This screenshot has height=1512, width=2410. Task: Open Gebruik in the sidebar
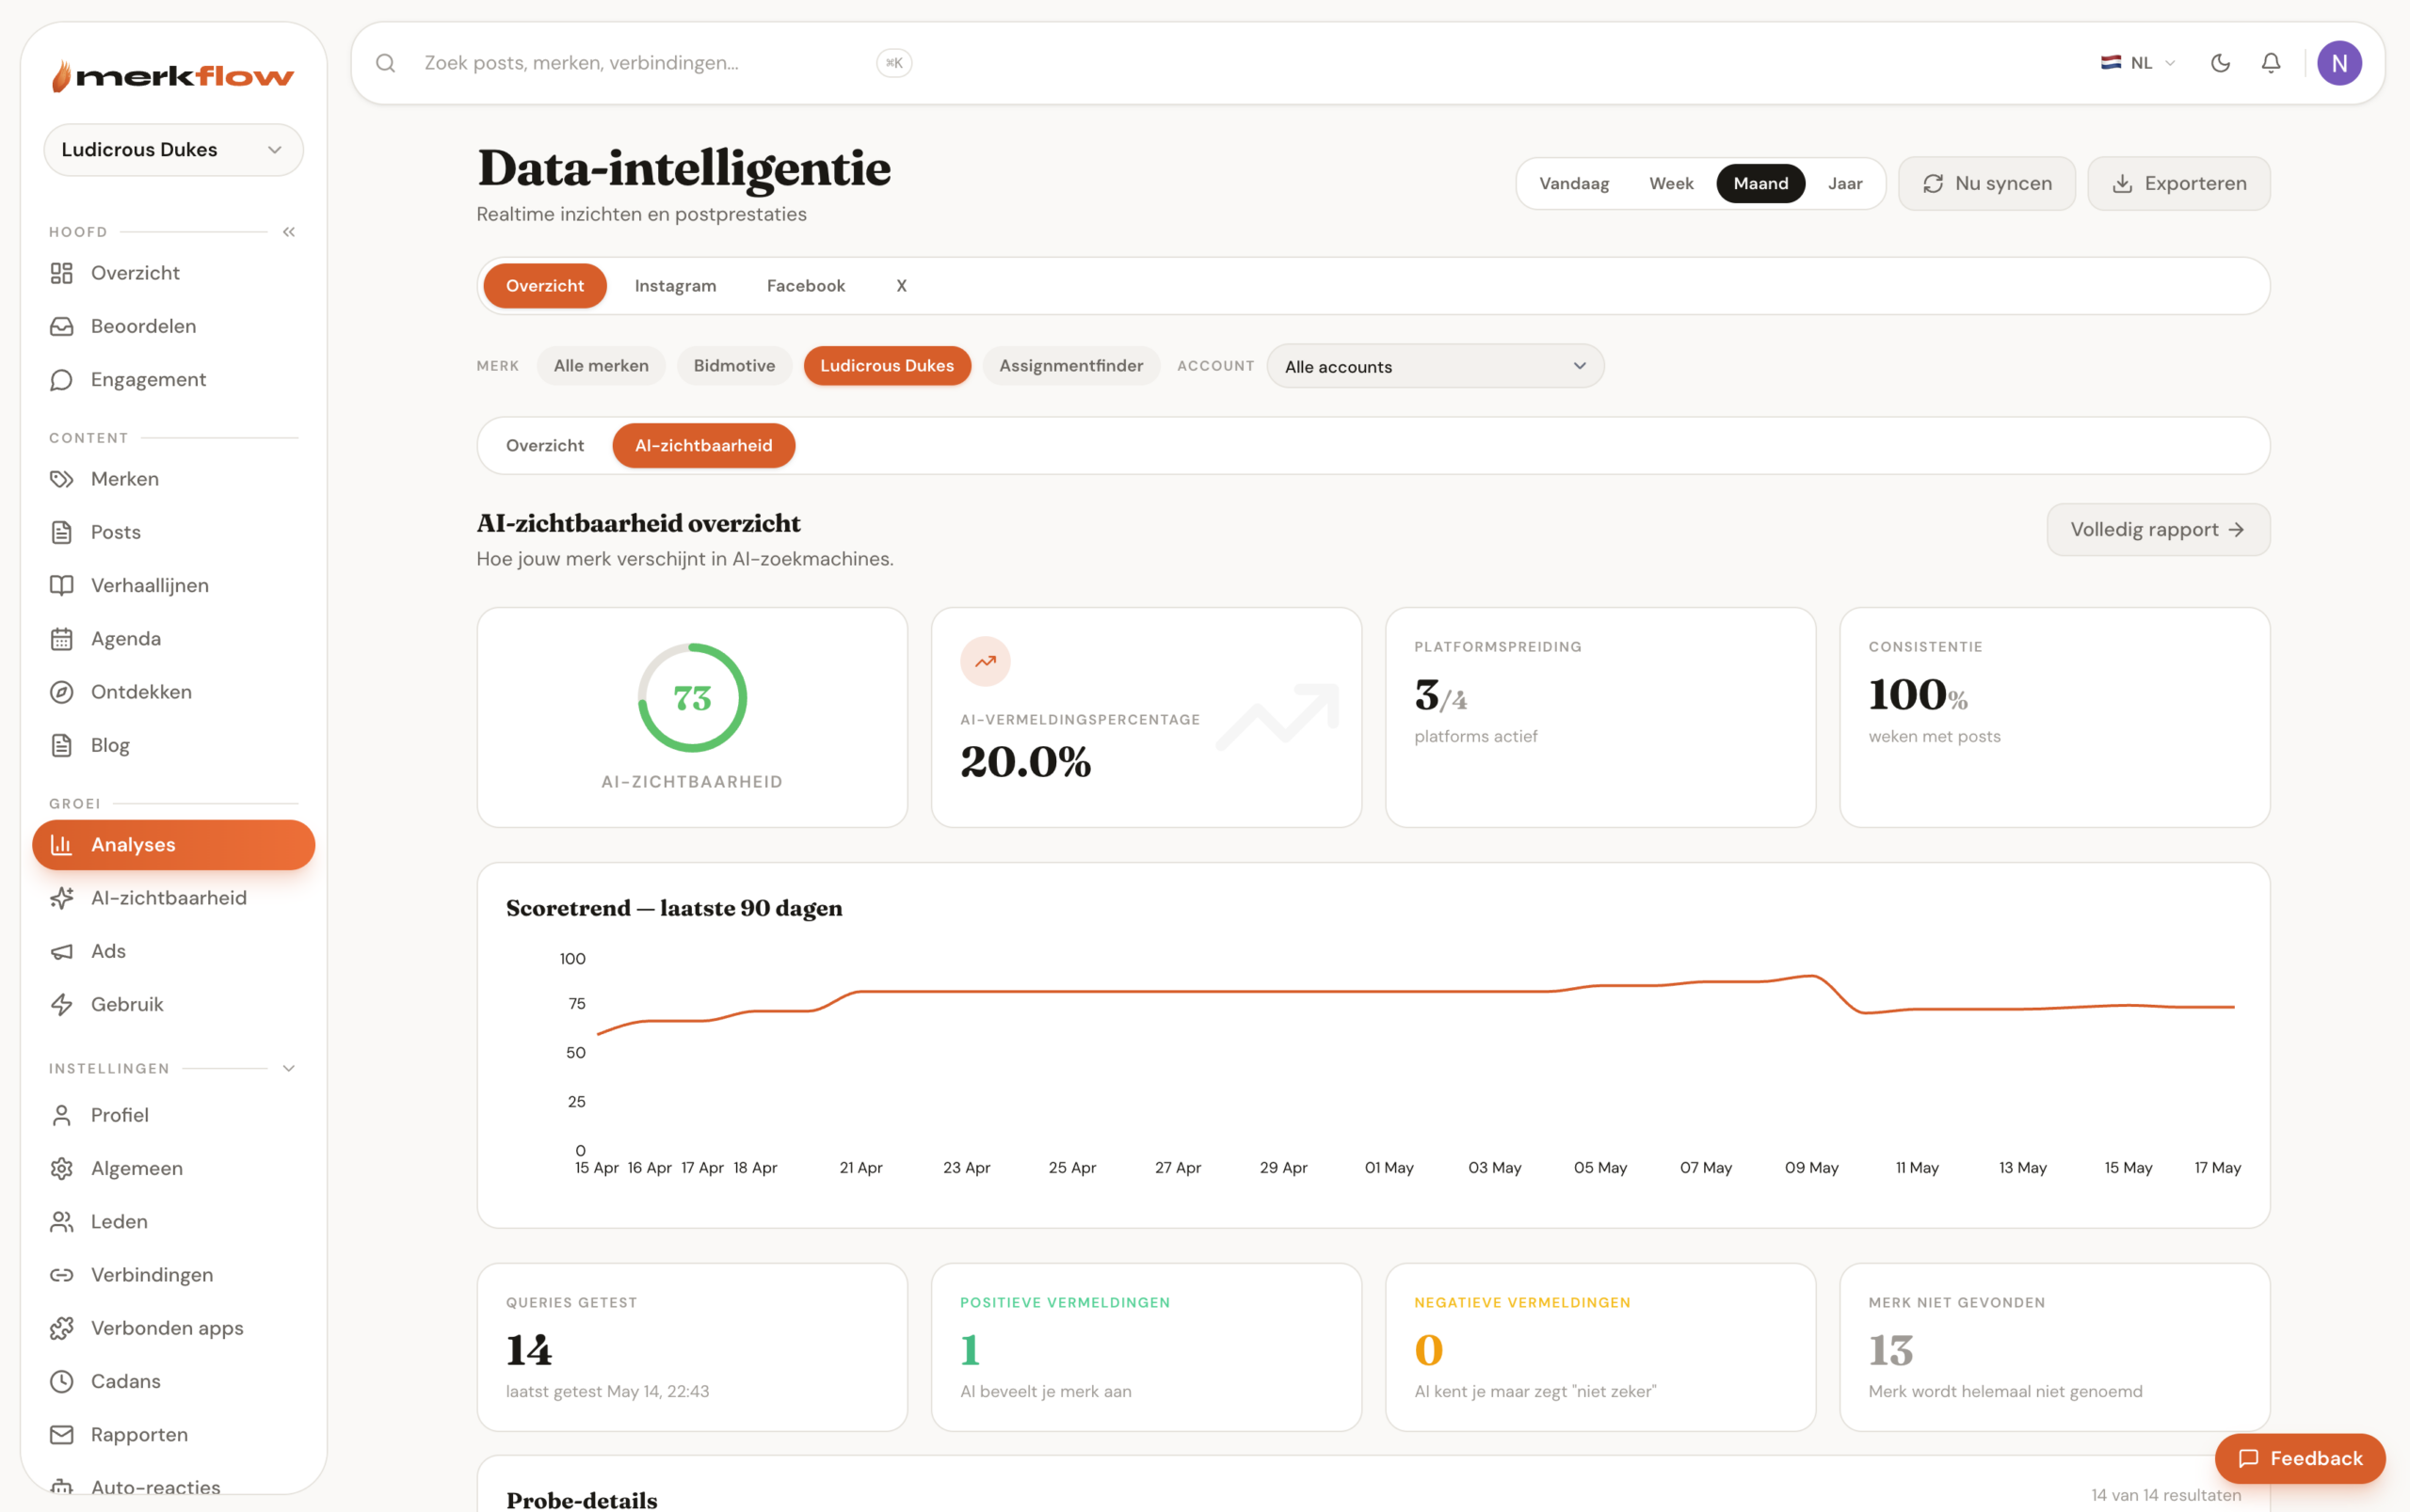(173, 1004)
